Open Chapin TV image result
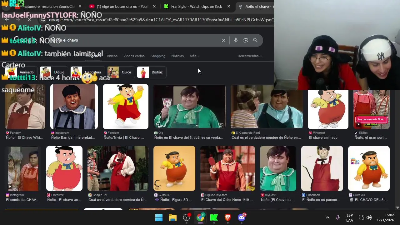 point(118,168)
